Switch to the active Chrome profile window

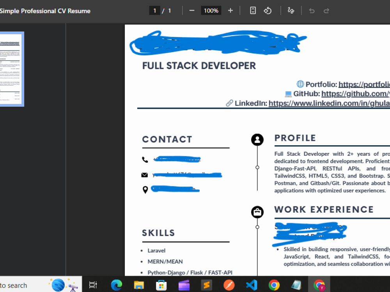[319, 285]
